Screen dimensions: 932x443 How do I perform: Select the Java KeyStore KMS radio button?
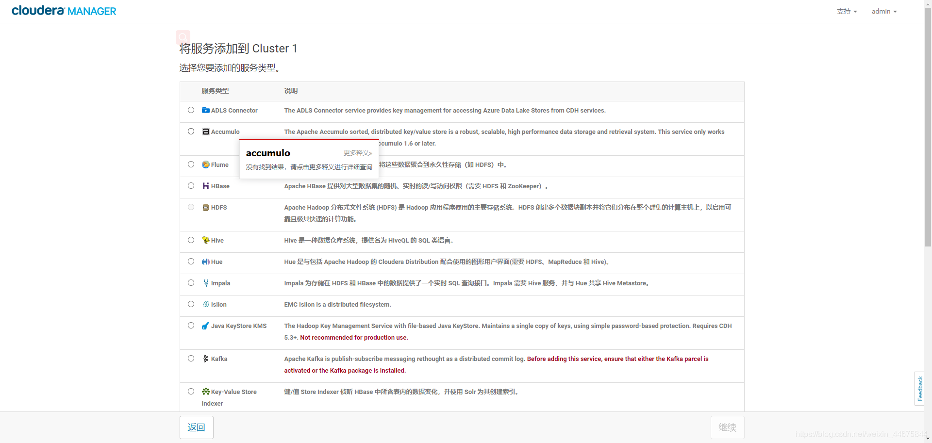191,326
